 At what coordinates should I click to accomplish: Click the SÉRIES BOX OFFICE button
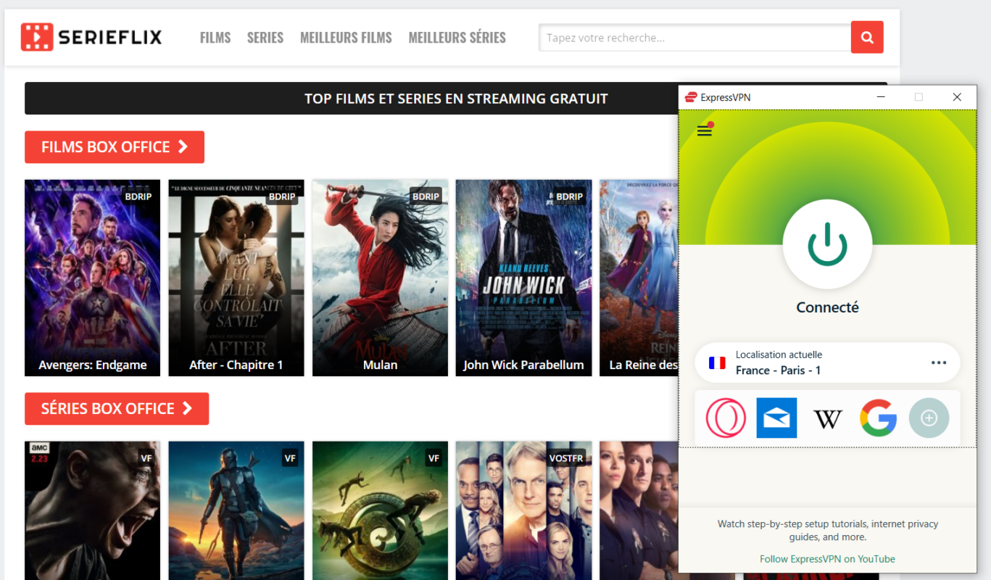click(117, 409)
